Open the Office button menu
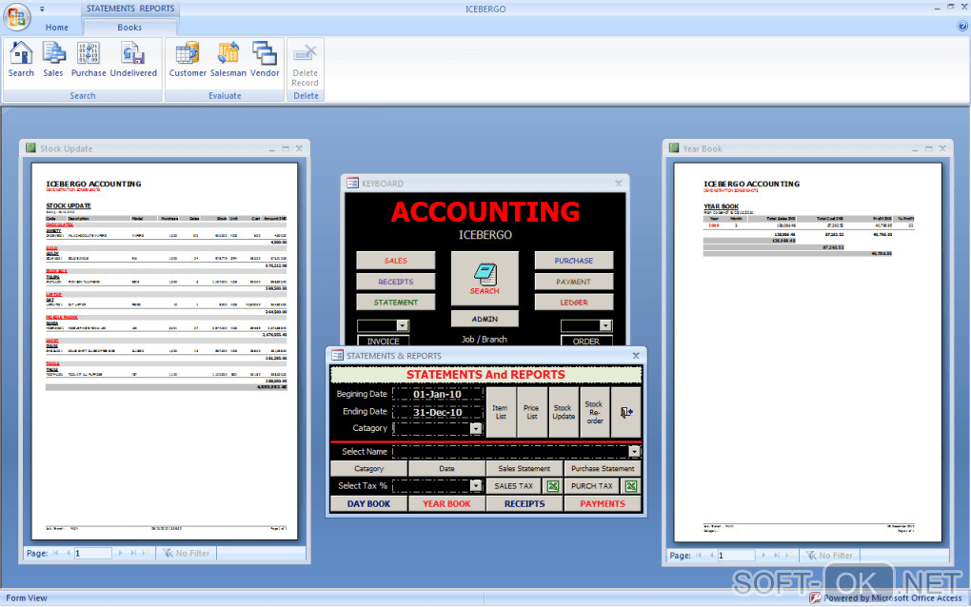Screen dimensions: 971x607 tap(17, 16)
